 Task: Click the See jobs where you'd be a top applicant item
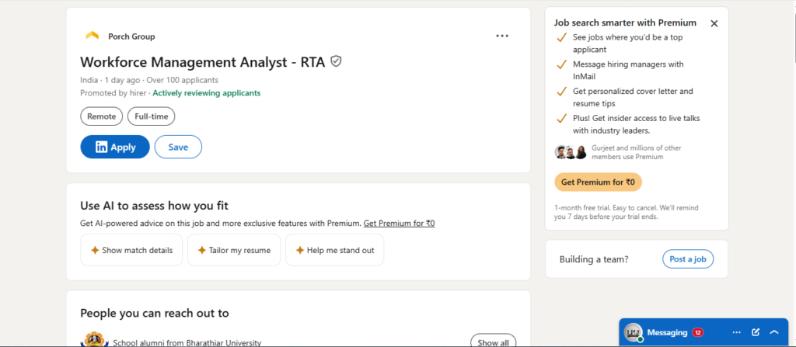point(627,43)
